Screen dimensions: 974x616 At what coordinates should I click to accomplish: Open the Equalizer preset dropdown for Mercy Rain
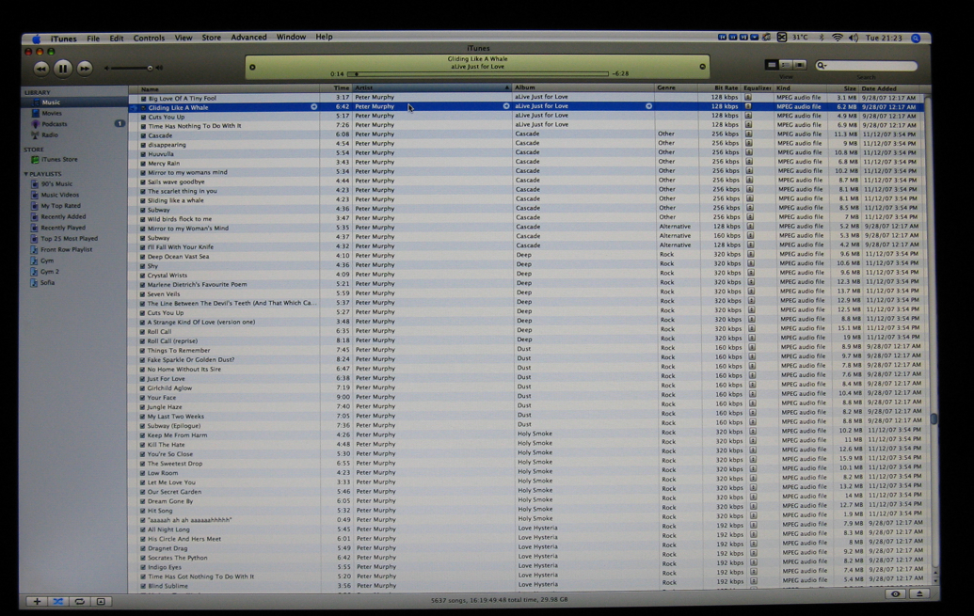tap(749, 162)
